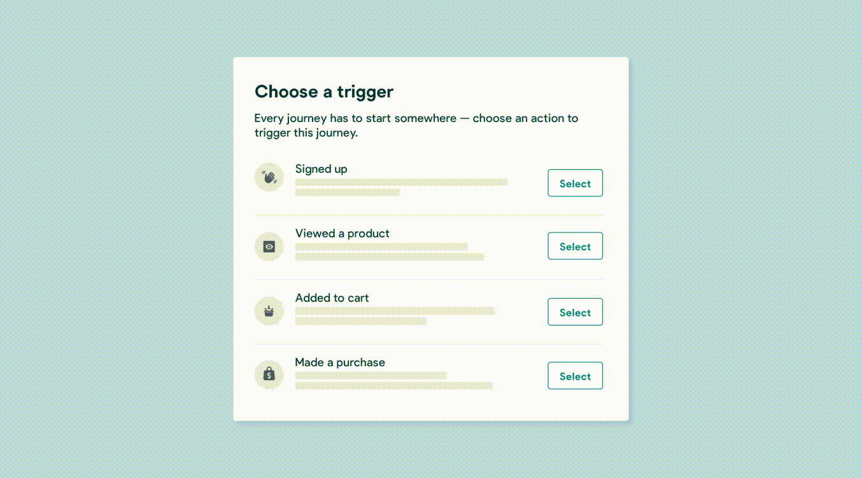Image resolution: width=862 pixels, height=478 pixels.
Task: Select the Made a purchase trigger
Action: coord(575,376)
